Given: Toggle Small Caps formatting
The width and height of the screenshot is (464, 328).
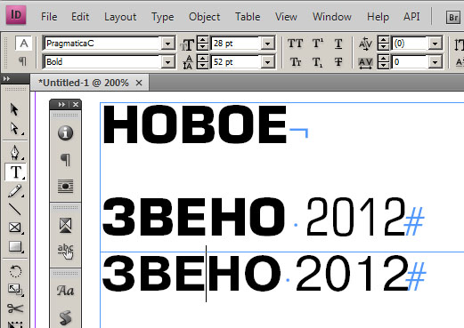Looking at the screenshot, I should pyautogui.click(x=296, y=62).
